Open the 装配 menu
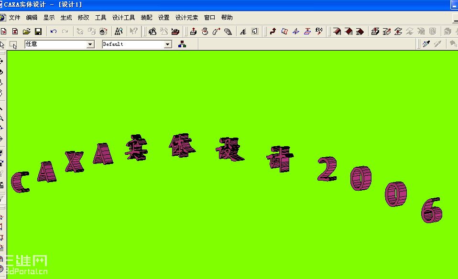The width and height of the screenshot is (458, 279). pyautogui.click(x=146, y=18)
